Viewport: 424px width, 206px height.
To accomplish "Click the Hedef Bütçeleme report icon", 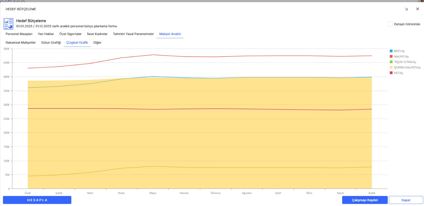I will [x=8, y=24].
